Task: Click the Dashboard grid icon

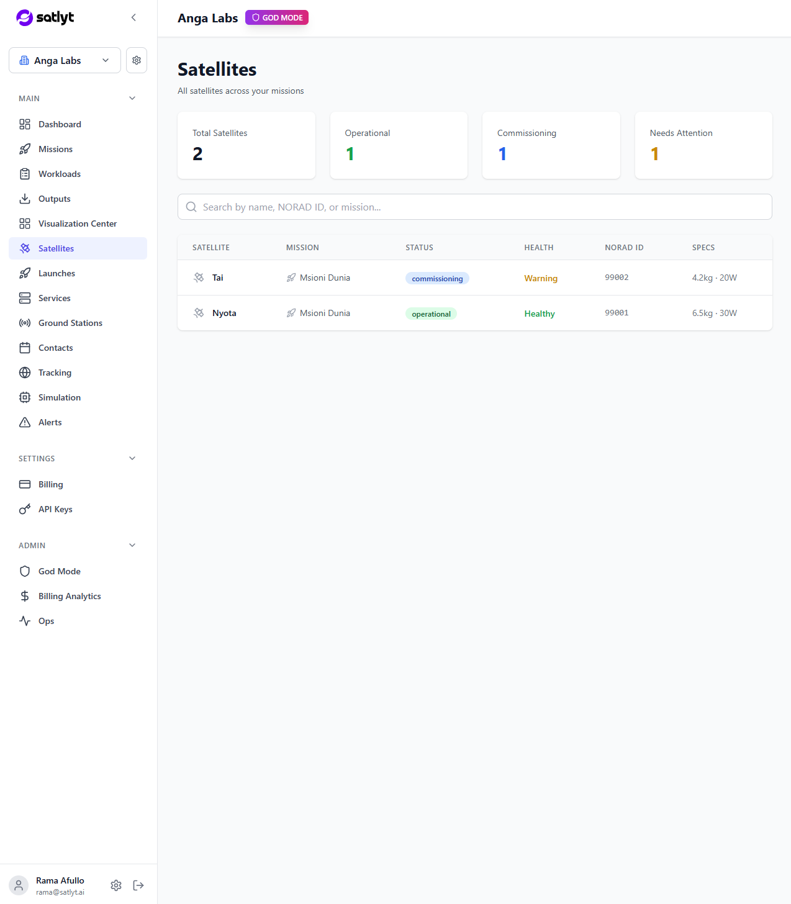Action: [25, 124]
